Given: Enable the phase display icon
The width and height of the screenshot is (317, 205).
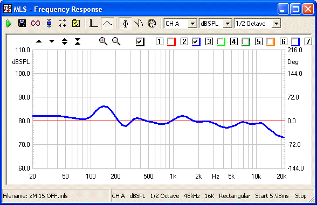Looking at the screenshot, I should pos(125,24).
